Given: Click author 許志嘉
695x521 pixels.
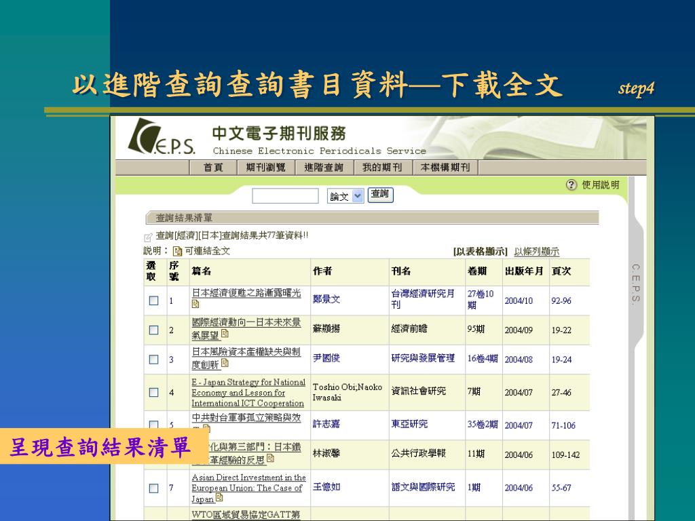Looking at the screenshot, I should (326, 424).
